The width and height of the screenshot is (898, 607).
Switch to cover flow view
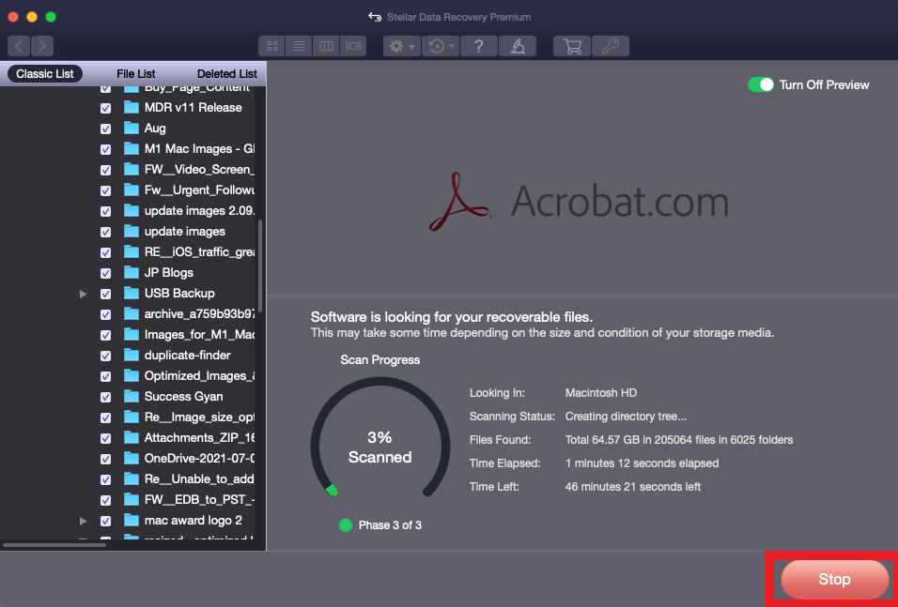pyautogui.click(x=353, y=46)
